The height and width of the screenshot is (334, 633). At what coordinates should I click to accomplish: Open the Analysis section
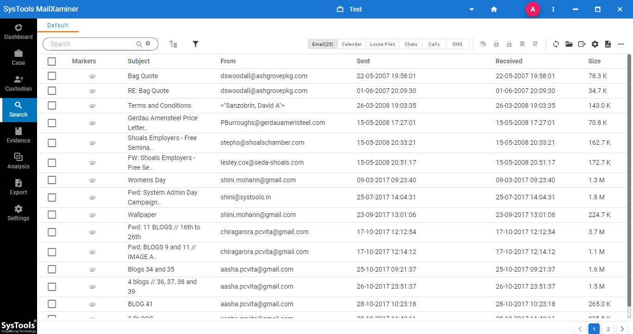[x=19, y=161]
